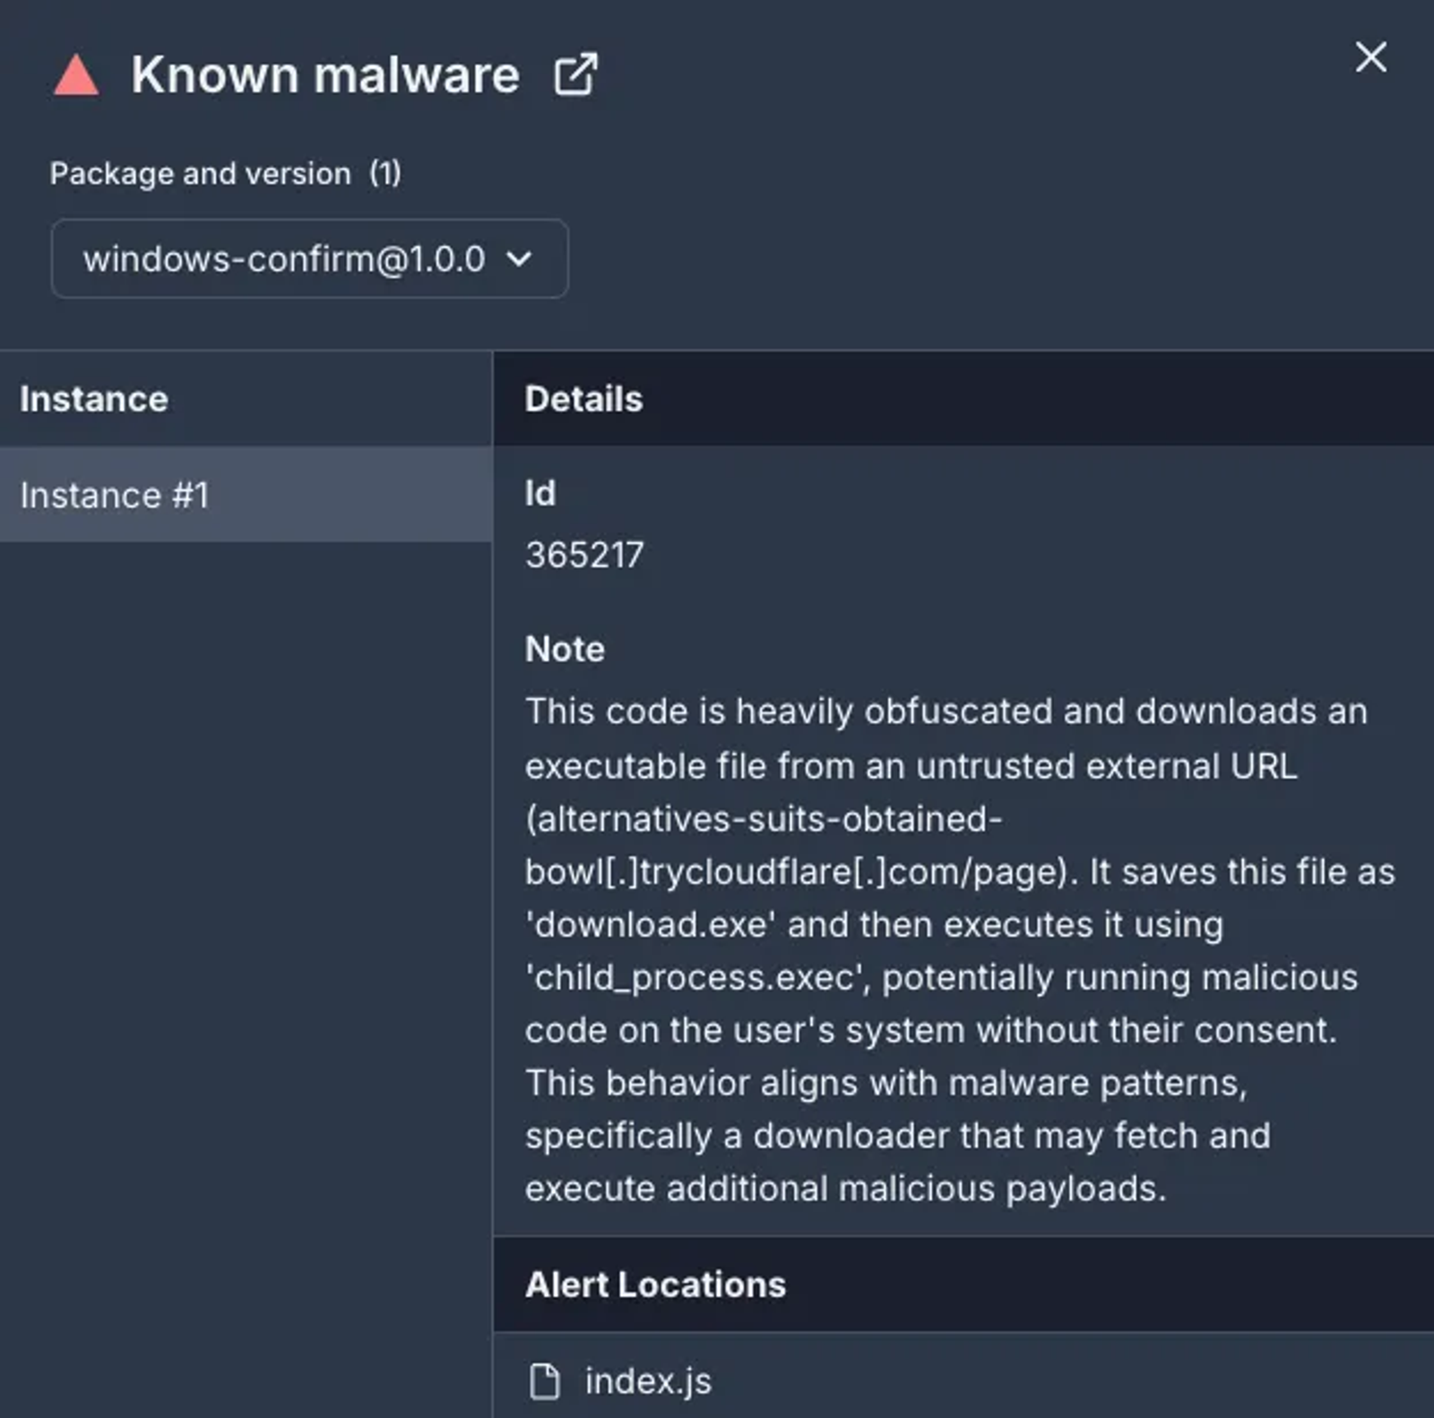Click the red warning triangle icon
Viewport: 1434px width, 1418px height.
point(76,74)
